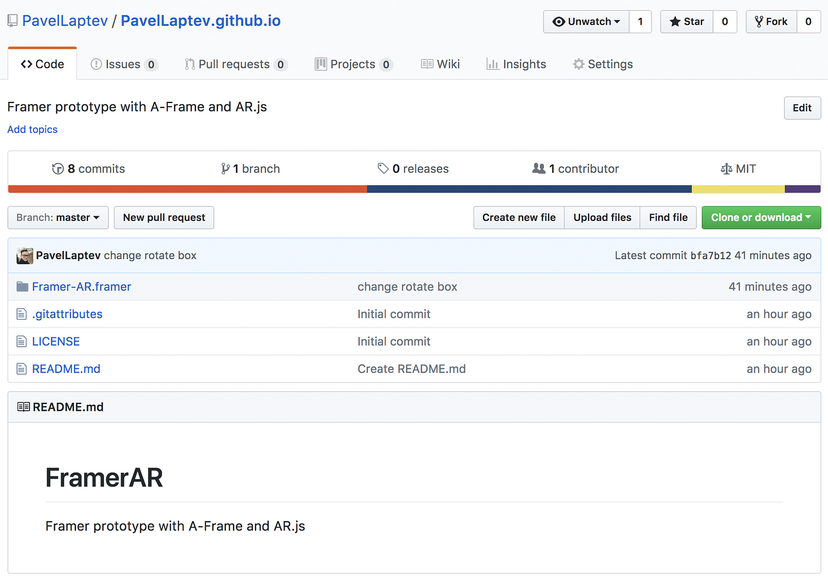
Task: Go to the Projects tab
Action: coord(354,64)
